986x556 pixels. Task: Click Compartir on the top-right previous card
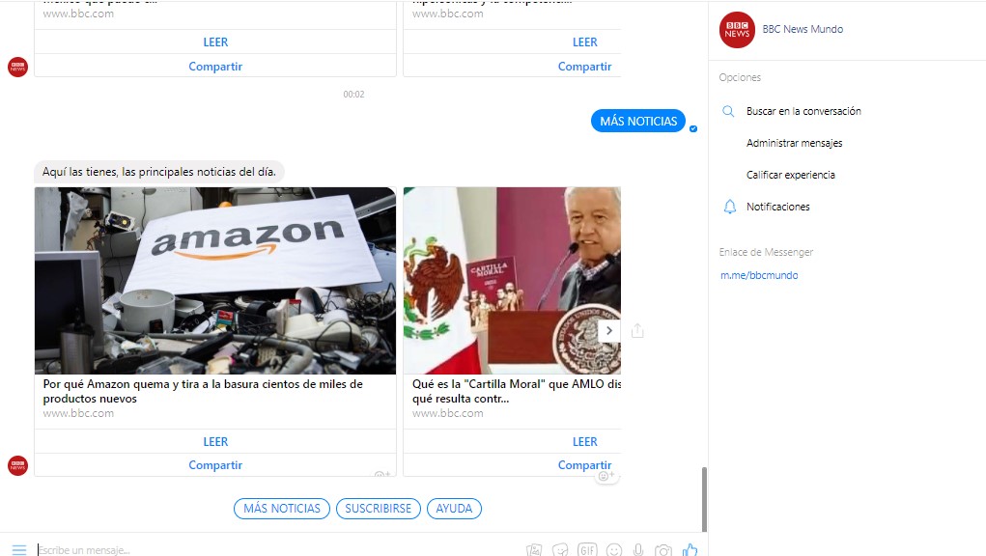(585, 66)
